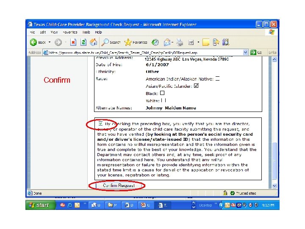This screenshot has height=229, width=305.
Task: Click the Confirm Request button
Action: tap(119, 185)
